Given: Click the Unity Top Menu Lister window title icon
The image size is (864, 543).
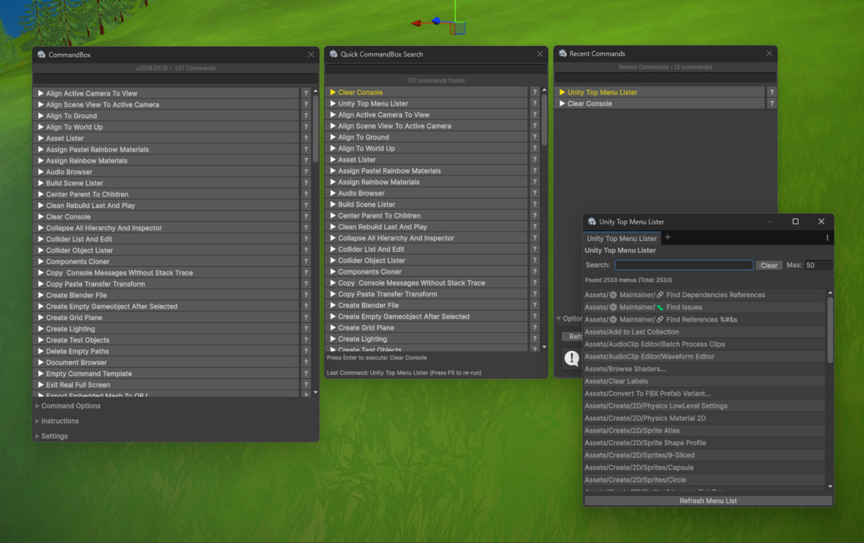Looking at the screenshot, I should [x=592, y=222].
